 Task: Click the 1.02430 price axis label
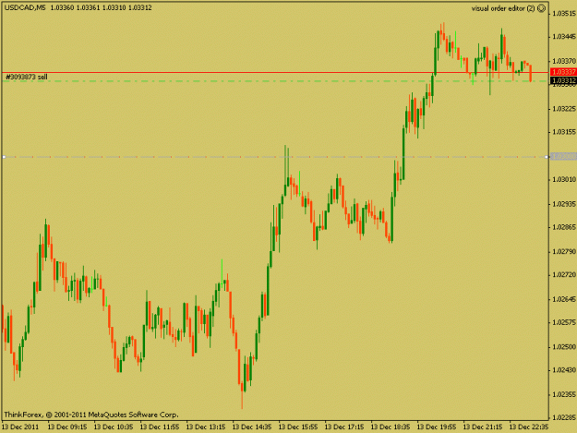pos(564,370)
